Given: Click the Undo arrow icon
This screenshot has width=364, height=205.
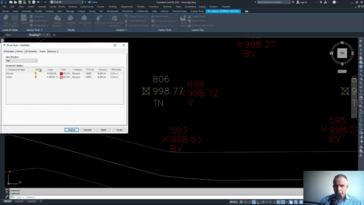Looking at the screenshot, I should pos(38,2).
